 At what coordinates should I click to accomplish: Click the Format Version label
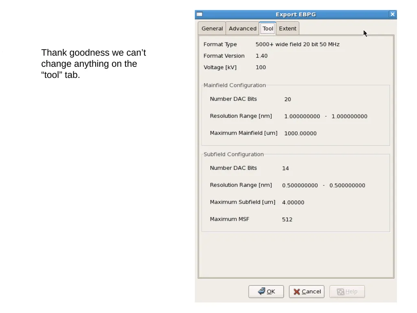(x=224, y=56)
